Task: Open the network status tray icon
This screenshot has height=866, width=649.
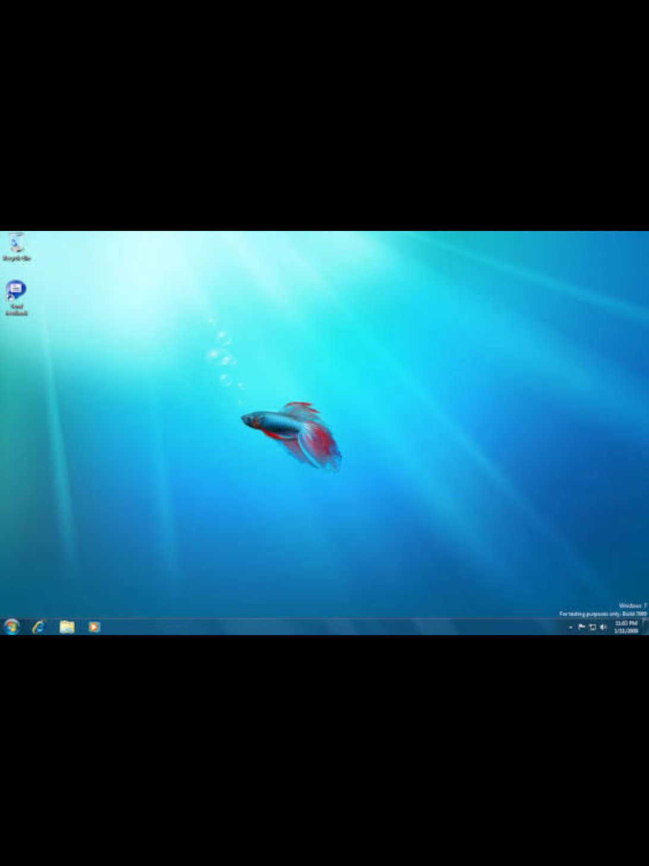Action: tap(593, 627)
